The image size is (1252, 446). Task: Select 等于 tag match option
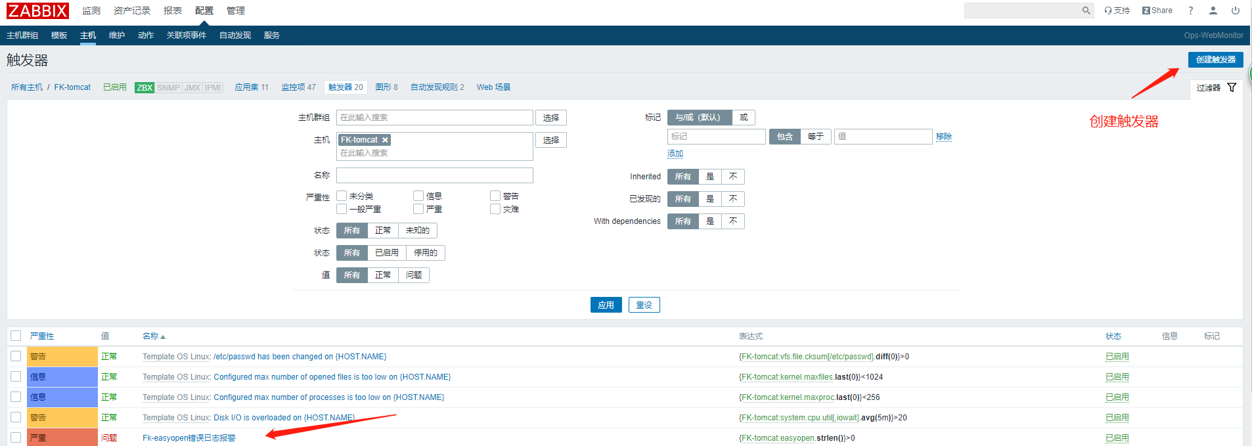[x=816, y=137]
